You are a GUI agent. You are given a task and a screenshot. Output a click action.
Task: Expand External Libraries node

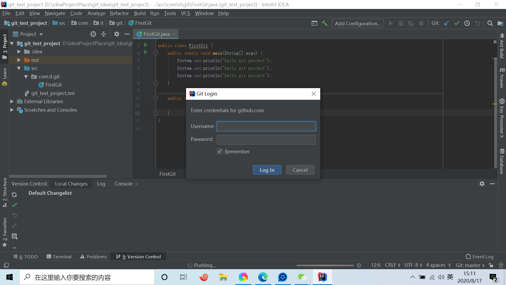pyautogui.click(x=12, y=101)
